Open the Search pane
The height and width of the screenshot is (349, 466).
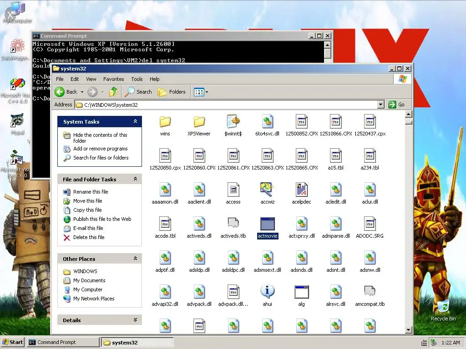point(138,92)
